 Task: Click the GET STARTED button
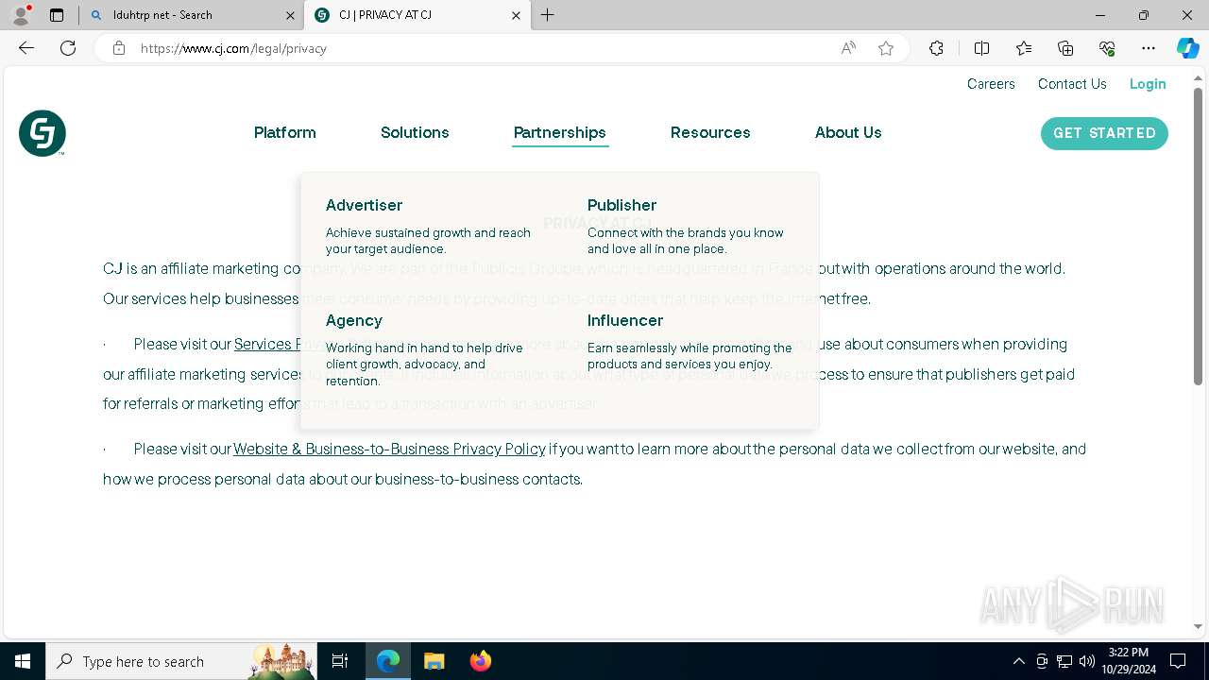pos(1104,133)
